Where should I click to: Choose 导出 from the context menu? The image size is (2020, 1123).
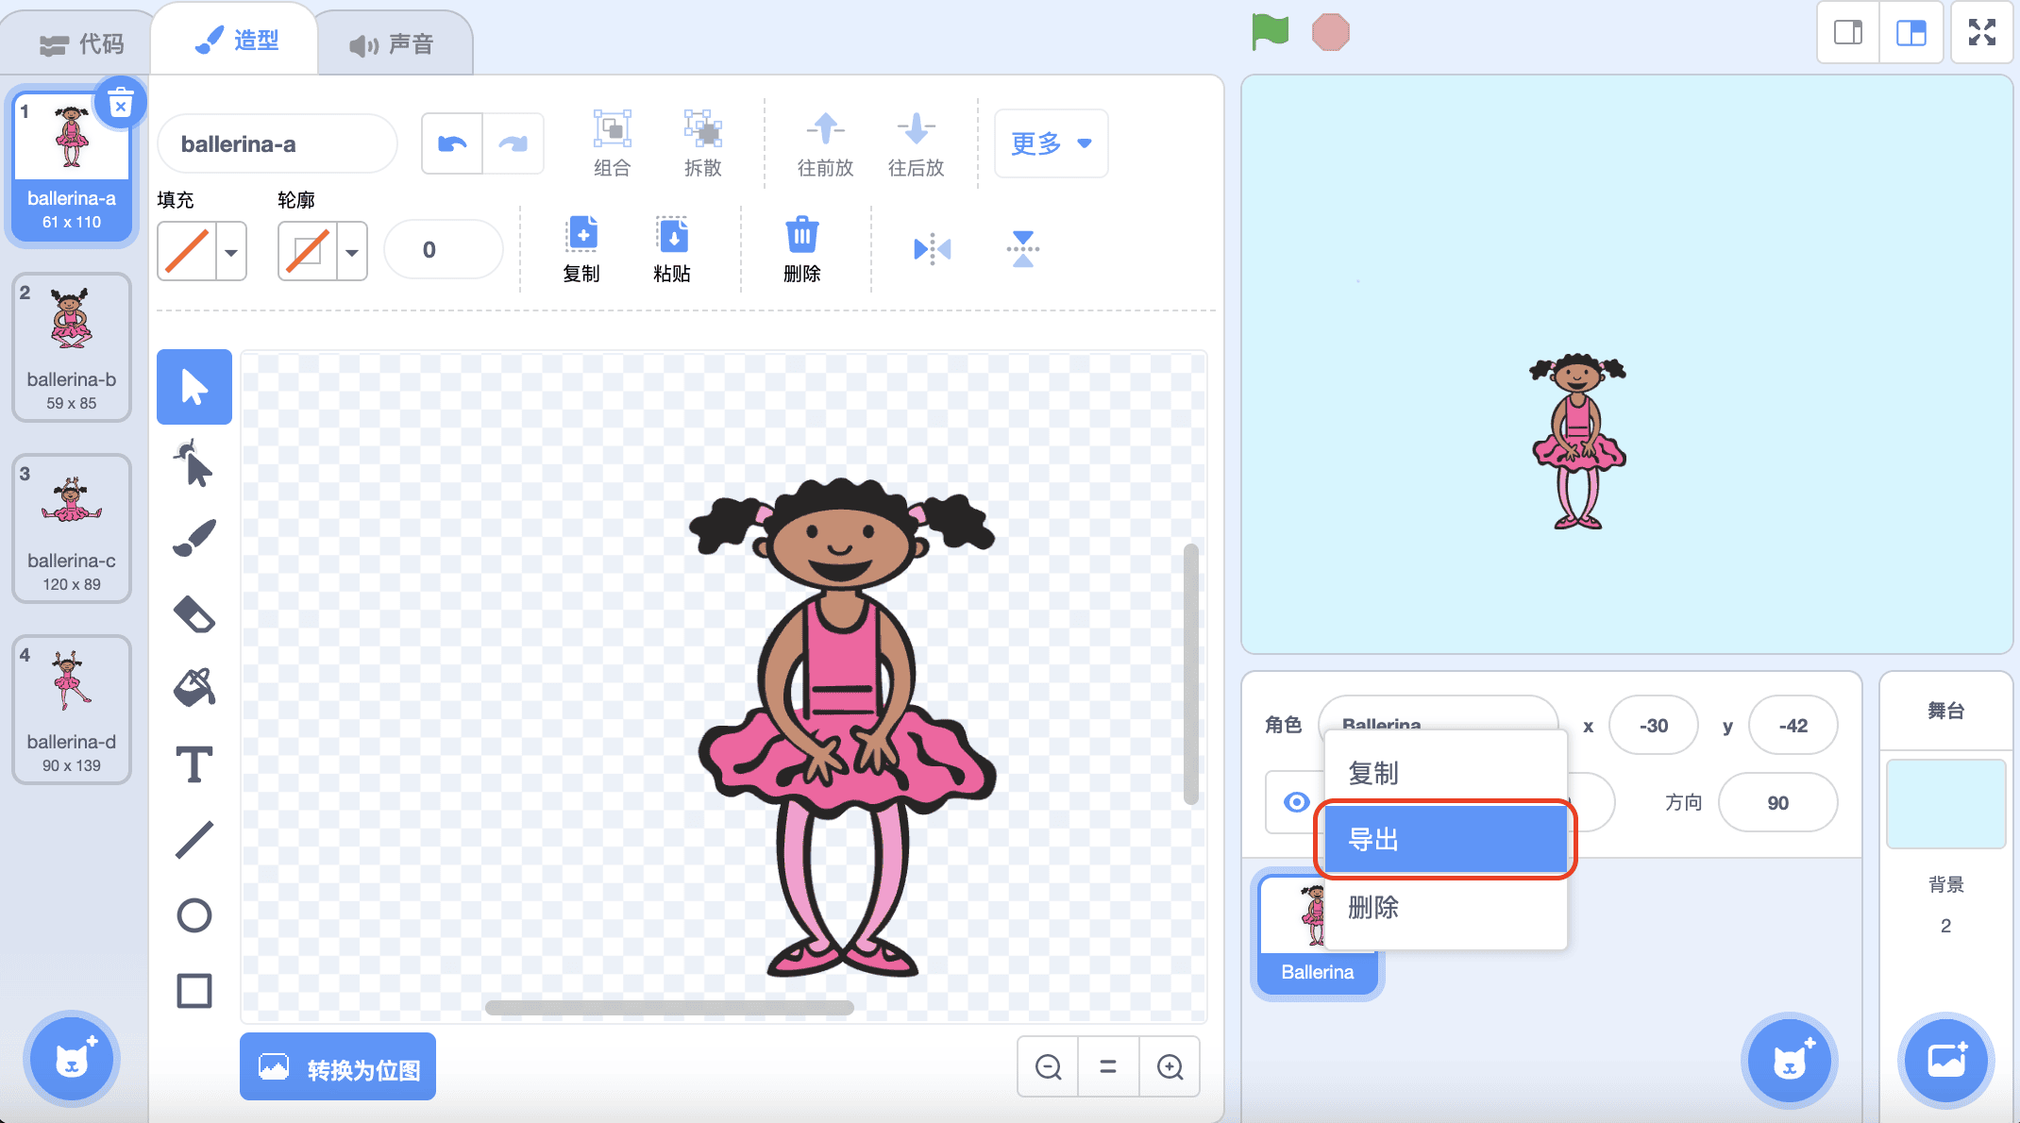(x=1444, y=839)
